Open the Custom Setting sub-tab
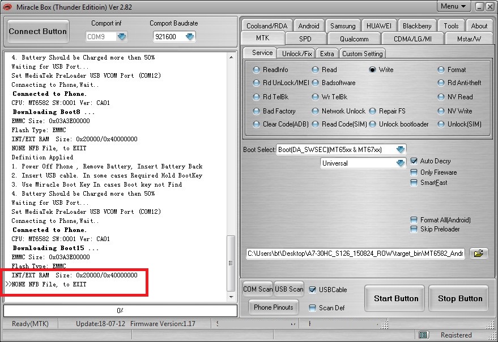The width and height of the screenshot is (498, 342). point(363,54)
